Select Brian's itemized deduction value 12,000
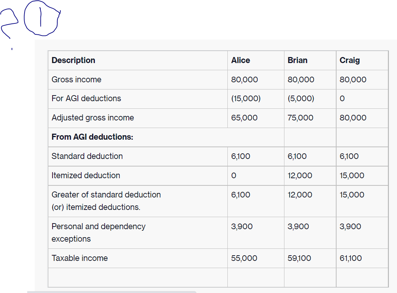Image resolution: width=397 pixels, height=293 pixels. 300,176
